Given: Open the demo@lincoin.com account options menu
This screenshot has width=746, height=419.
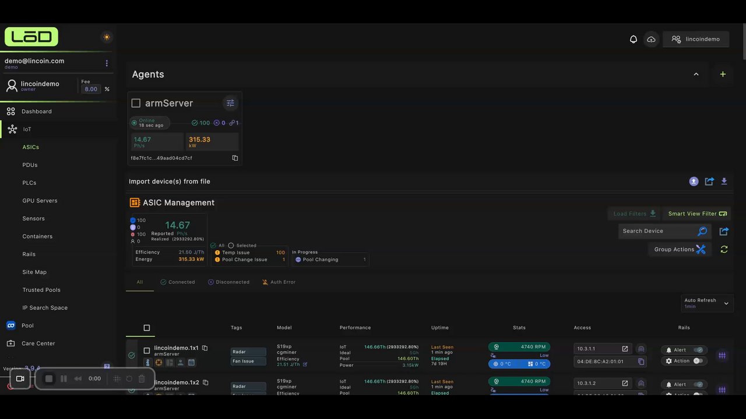Looking at the screenshot, I should point(106,63).
